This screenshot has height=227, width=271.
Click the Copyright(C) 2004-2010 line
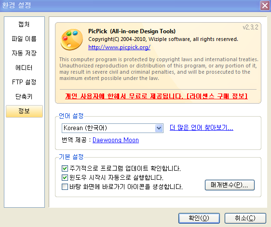tap(163, 39)
